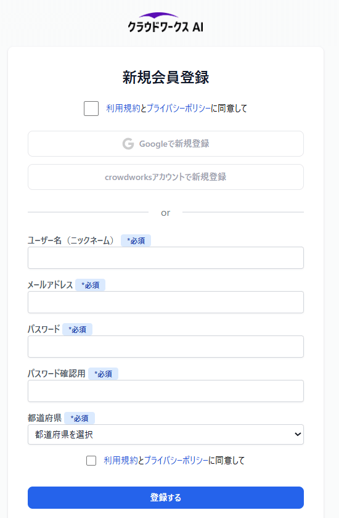This screenshot has height=518, width=339.
Task: Open the 都道府県 prefecture dropdown
Action: coord(166,434)
